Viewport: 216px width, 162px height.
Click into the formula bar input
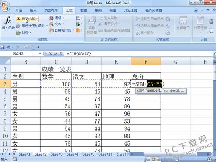pos(138,54)
